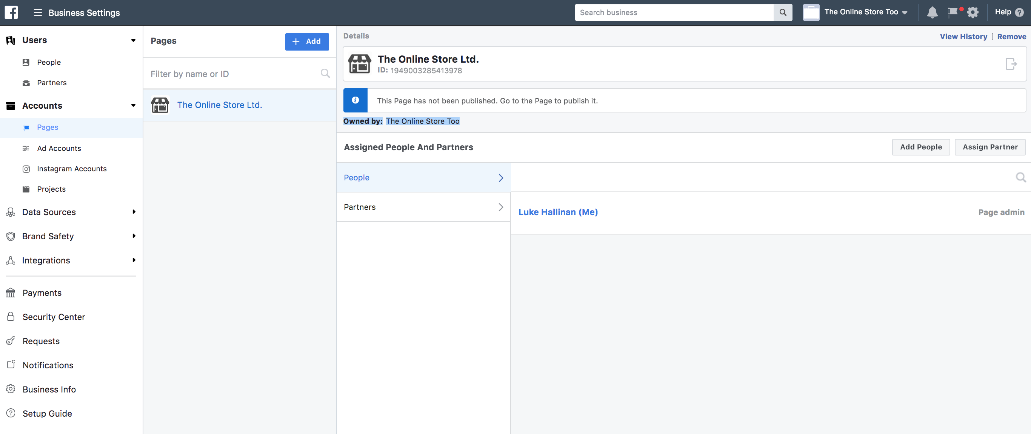
Task: Click the Instagram Accounts icon
Action: tap(26, 169)
